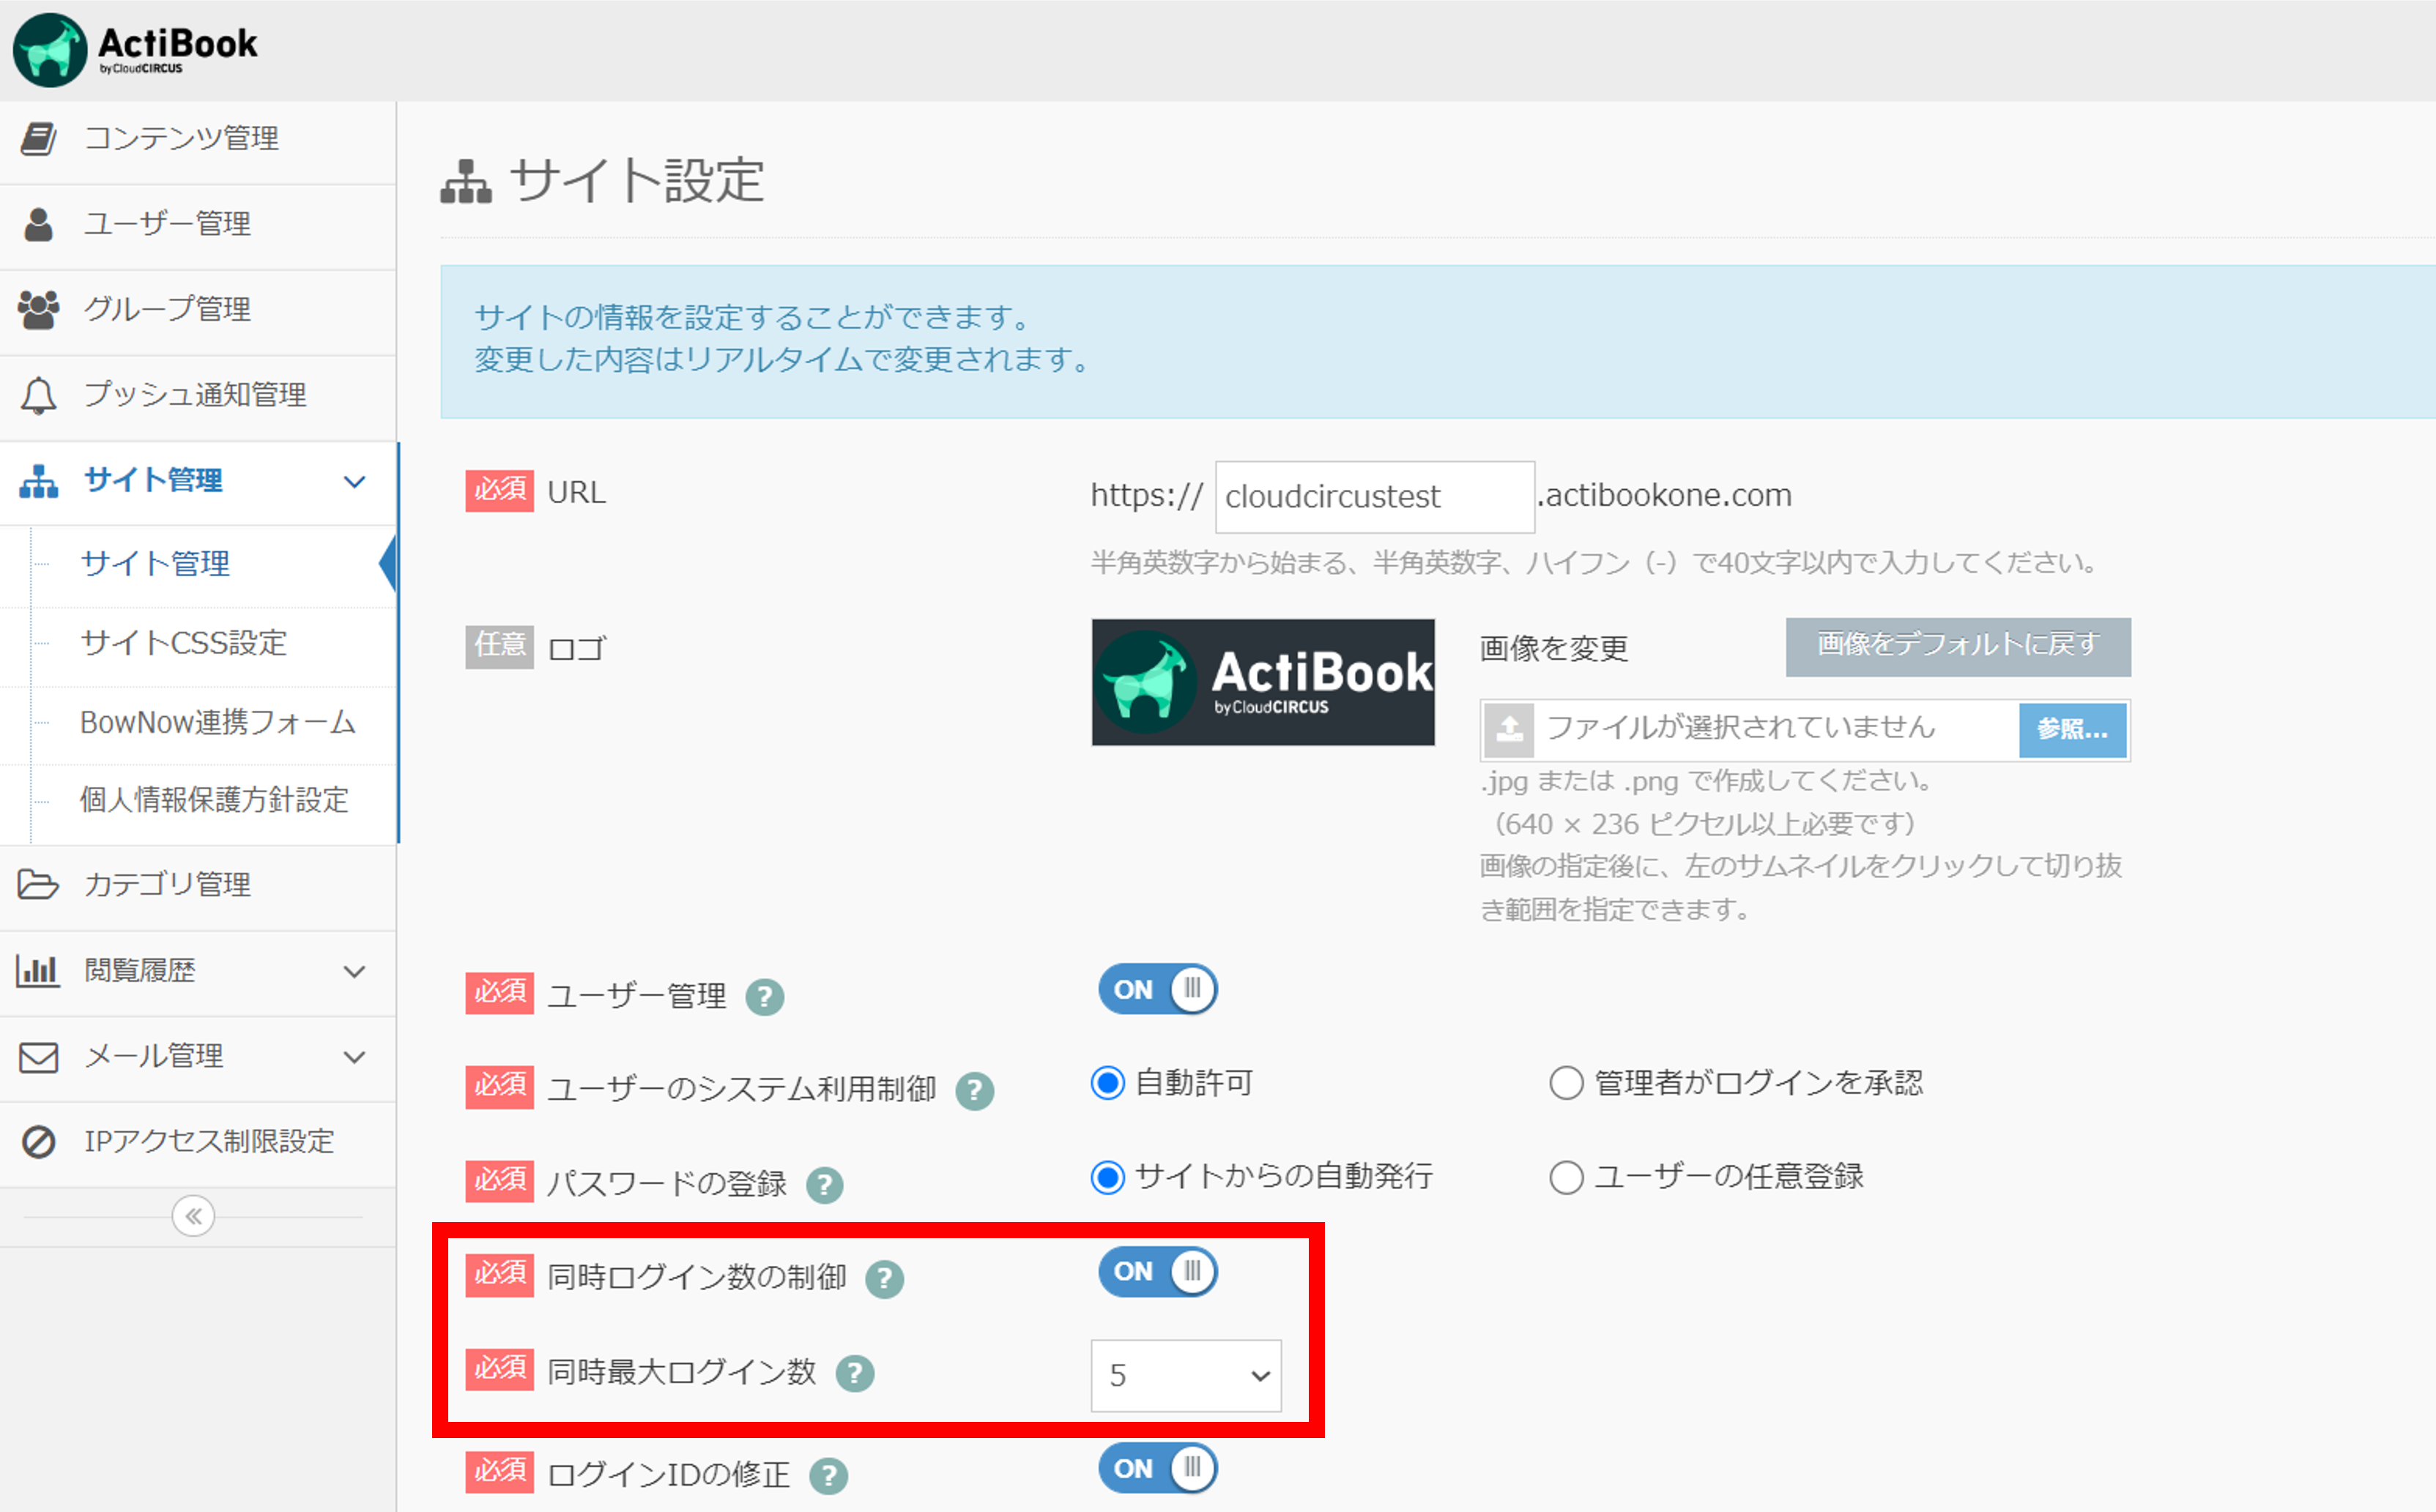Click help icon next to パスワードの登録
This screenshot has height=1512, width=2436.
825,1185
